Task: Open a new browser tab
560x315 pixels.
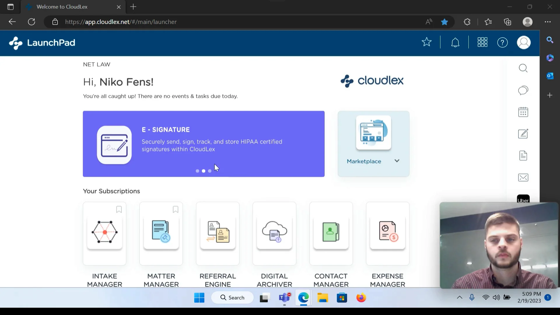Action: point(133,7)
